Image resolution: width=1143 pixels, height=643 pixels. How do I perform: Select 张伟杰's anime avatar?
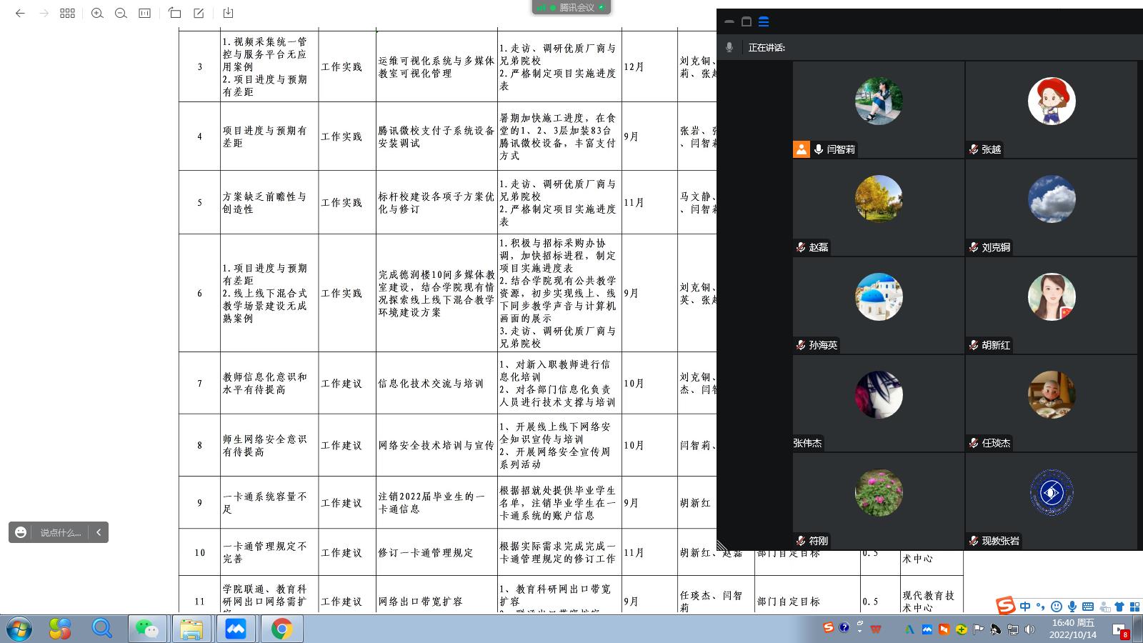click(x=879, y=394)
